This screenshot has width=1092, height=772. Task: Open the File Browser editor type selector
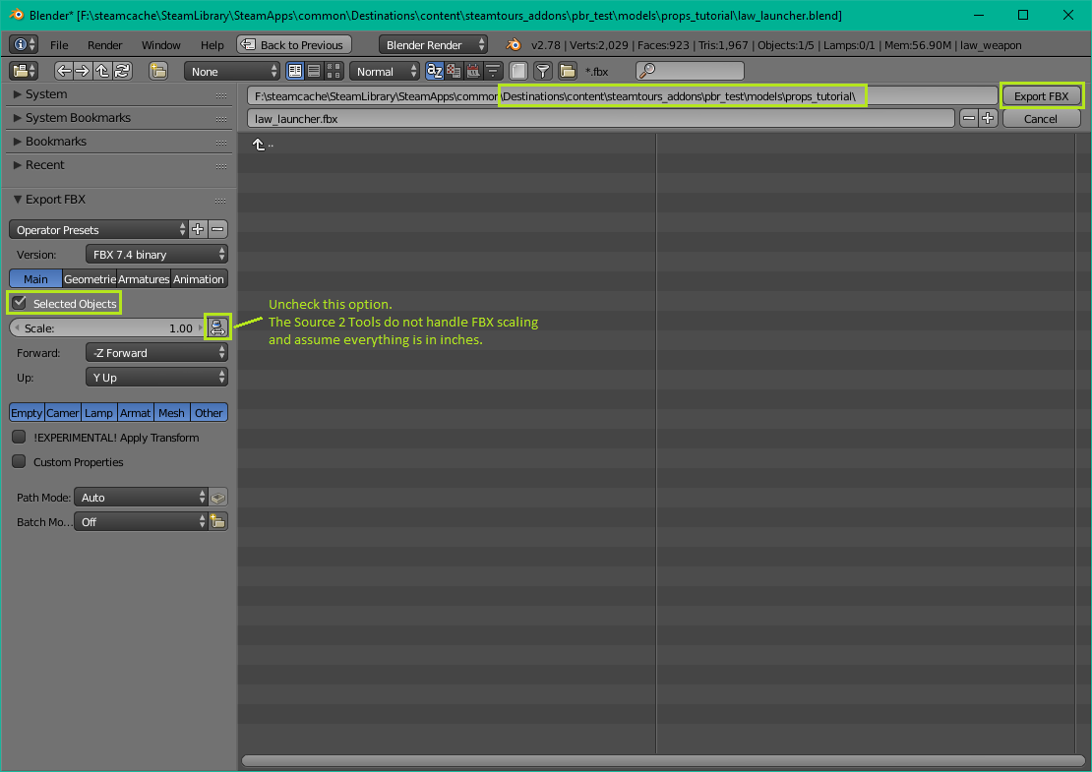(23, 71)
